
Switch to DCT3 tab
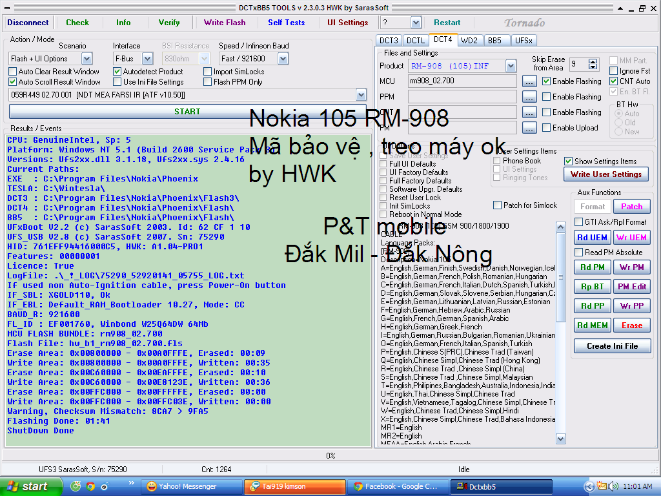(388, 41)
